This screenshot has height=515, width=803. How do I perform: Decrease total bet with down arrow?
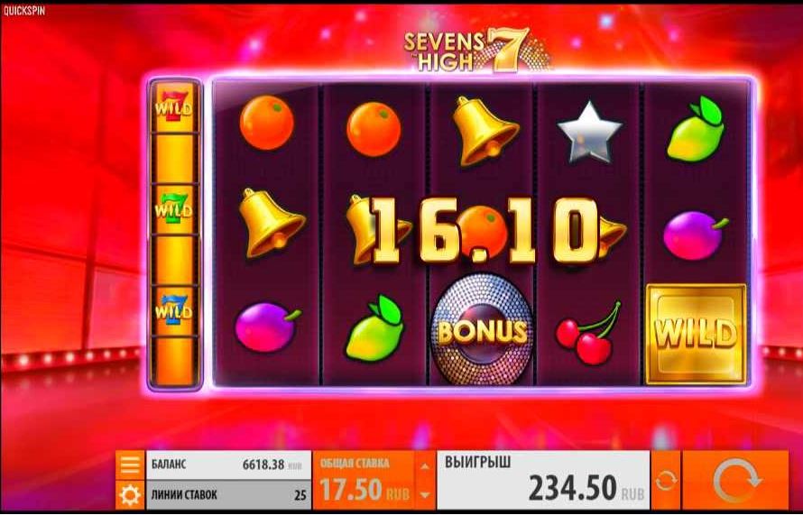[x=425, y=494]
